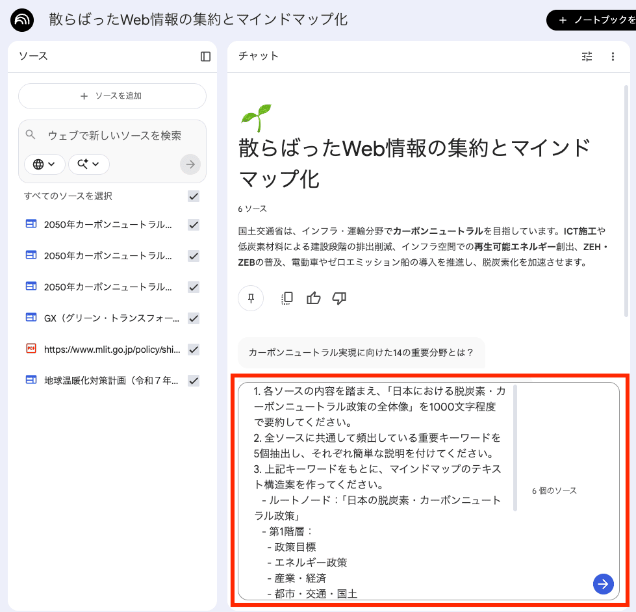Uncheck the mlit.go.jp PDF source checkbox

point(193,350)
